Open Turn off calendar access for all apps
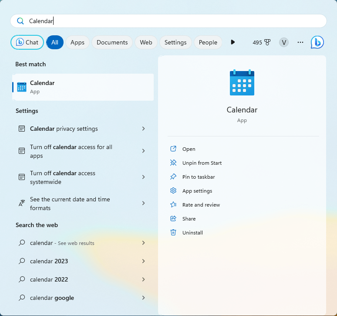Screen dimensions: 337x316 coord(83,151)
